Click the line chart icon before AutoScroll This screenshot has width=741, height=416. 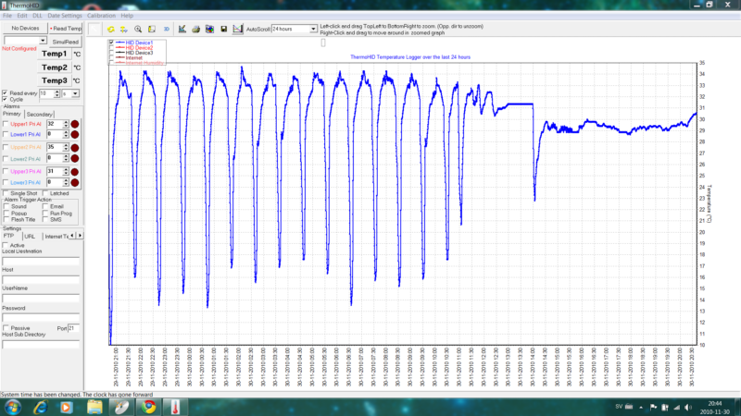[238, 29]
